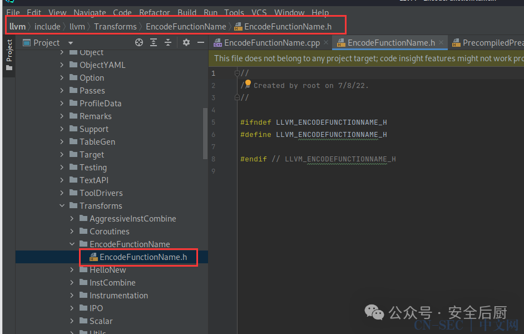Open the Help menu

pyautogui.click(x=320, y=13)
